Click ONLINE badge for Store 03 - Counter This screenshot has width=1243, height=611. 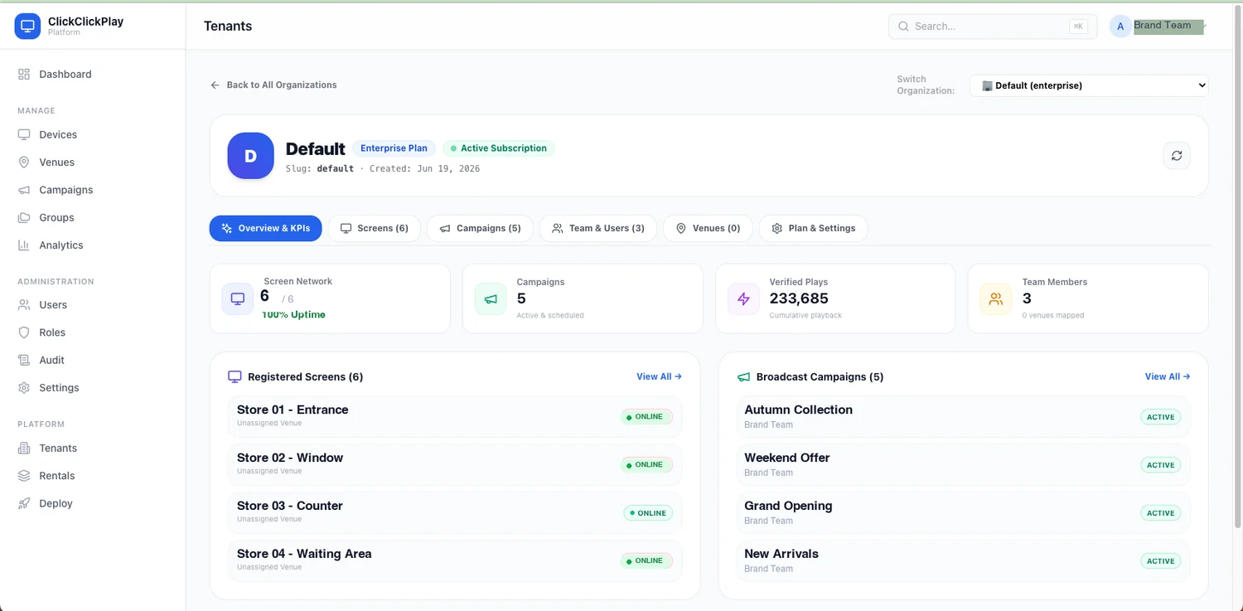pyautogui.click(x=647, y=513)
